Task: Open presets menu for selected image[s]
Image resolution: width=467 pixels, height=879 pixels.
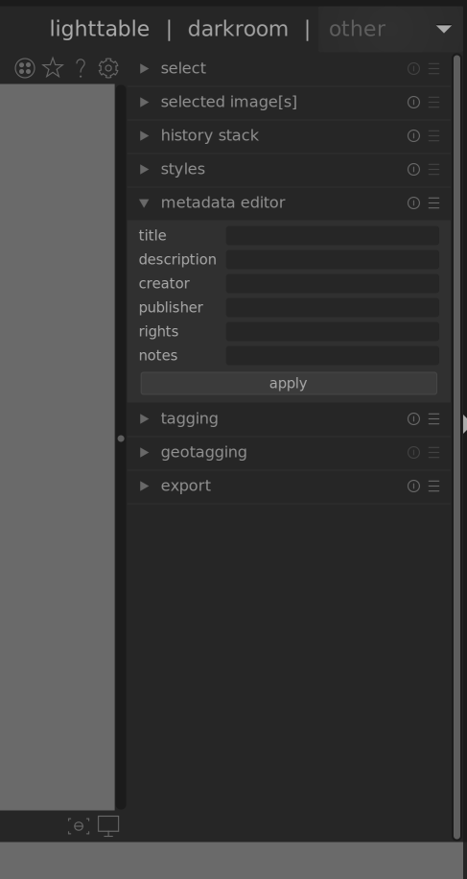Action: click(x=434, y=102)
